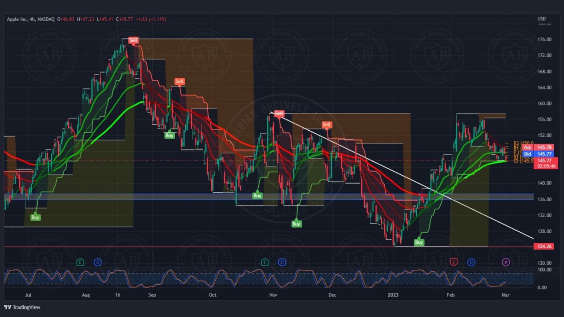
Task: Click the USD currency label
Action: 541,19
